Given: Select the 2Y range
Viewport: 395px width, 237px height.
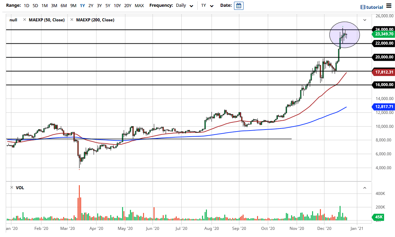Looking at the screenshot, I should 91,5.
